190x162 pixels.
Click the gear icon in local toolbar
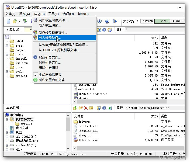104,108
